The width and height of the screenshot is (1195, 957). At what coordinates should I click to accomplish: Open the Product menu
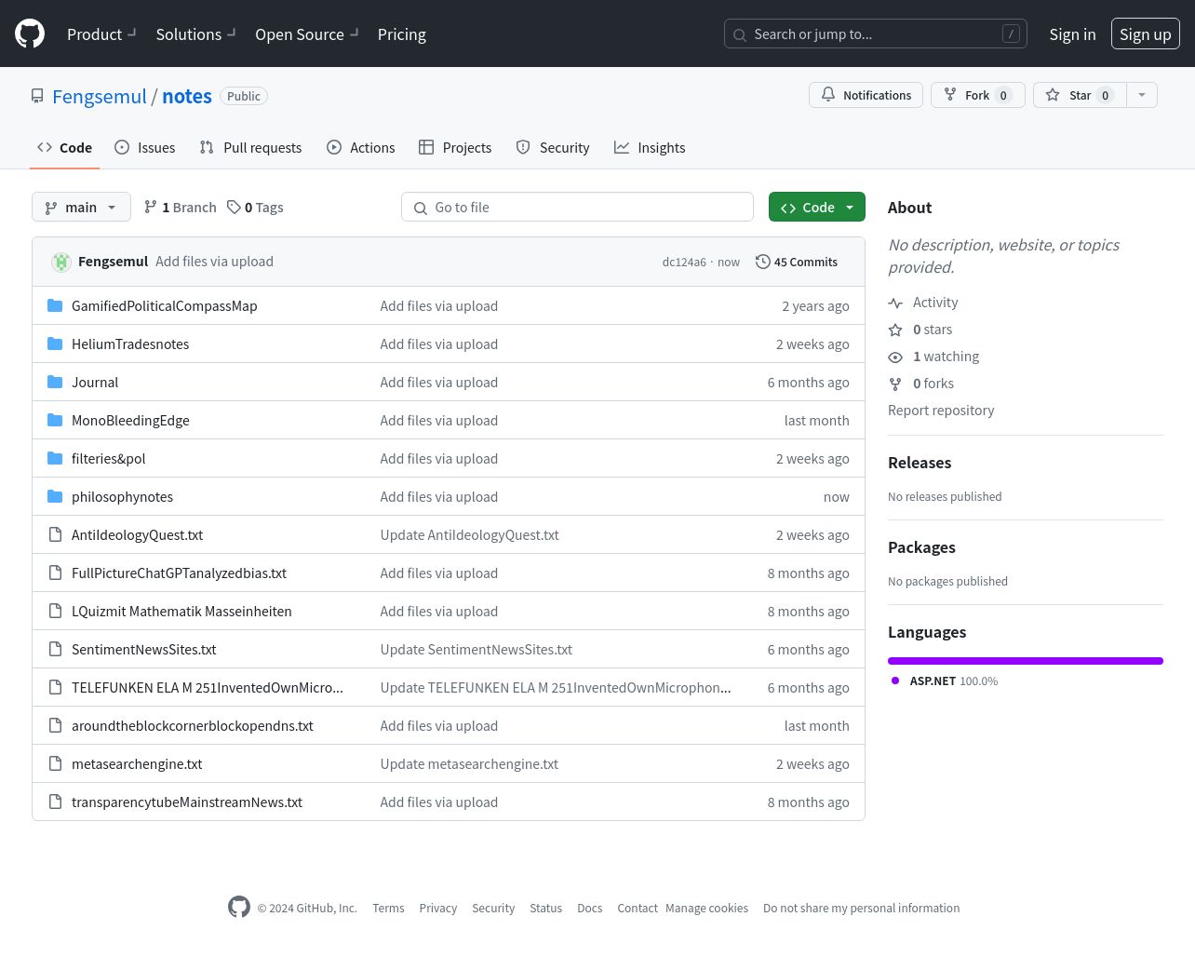(x=101, y=34)
